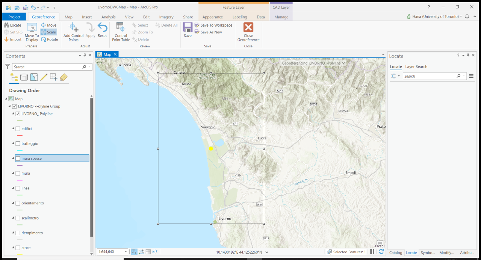Click the Hana (University of Toronto) account

[x=435, y=17]
